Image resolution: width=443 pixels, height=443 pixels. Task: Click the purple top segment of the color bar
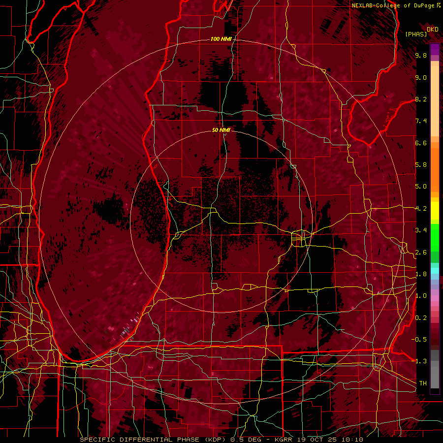(x=435, y=50)
